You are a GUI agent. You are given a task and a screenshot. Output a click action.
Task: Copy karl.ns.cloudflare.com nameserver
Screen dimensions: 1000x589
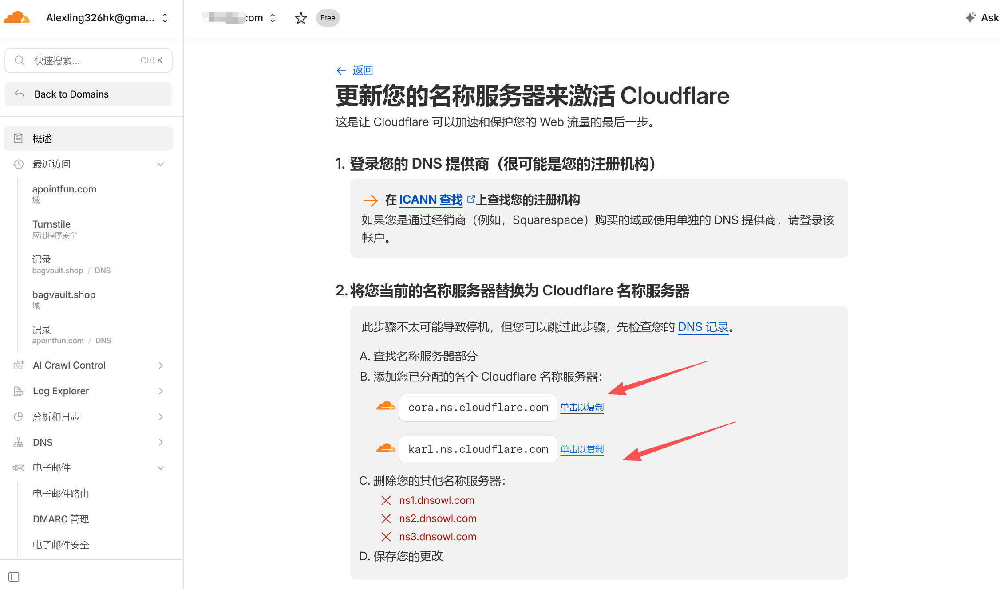tap(581, 449)
